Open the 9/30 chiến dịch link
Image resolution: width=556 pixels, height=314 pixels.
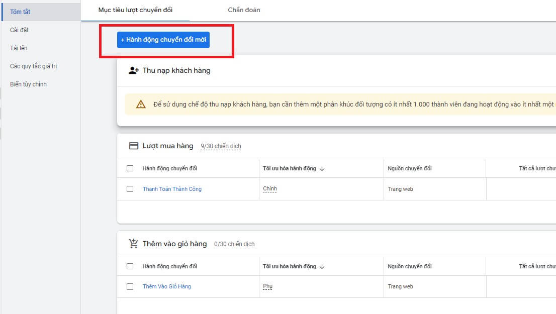[221, 146]
